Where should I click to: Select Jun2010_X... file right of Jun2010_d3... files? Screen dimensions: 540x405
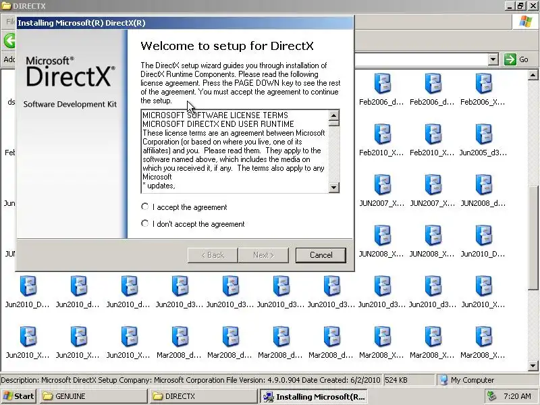tap(483, 292)
